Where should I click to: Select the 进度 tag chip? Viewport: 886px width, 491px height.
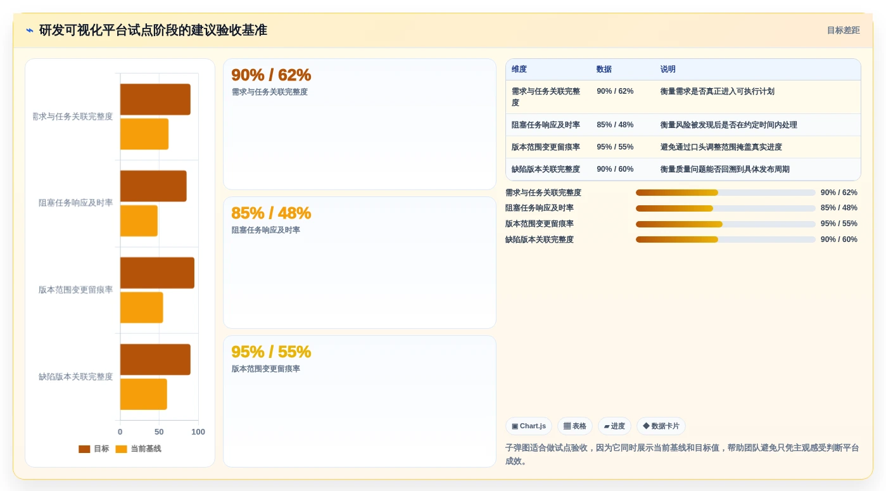[x=614, y=426]
